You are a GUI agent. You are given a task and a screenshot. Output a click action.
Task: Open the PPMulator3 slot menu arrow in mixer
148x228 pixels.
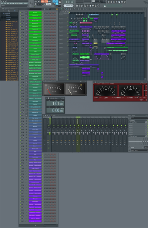(x=129, y=120)
